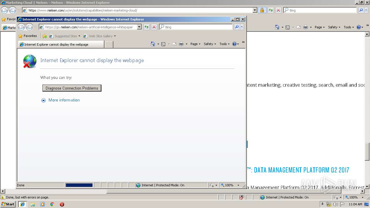This screenshot has height=208, width=370.
Task: Click Bing search box in background window
Action: (320, 10)
